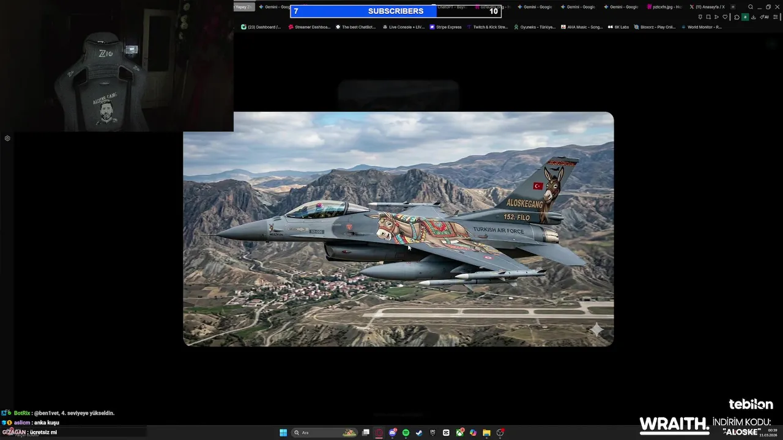
Task: Open the '6K Labs' bookmark
Action: (x=618, y=27)
